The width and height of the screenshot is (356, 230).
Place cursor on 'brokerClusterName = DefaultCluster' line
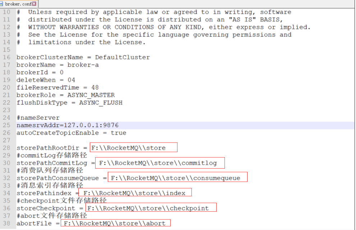(x=83, y=57)
